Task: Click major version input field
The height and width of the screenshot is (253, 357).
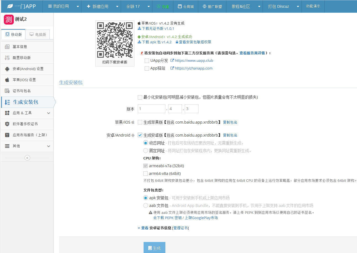Action: [152, 109]
